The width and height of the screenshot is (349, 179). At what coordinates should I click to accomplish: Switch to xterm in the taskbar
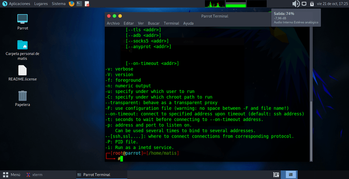tap(35, 175)
